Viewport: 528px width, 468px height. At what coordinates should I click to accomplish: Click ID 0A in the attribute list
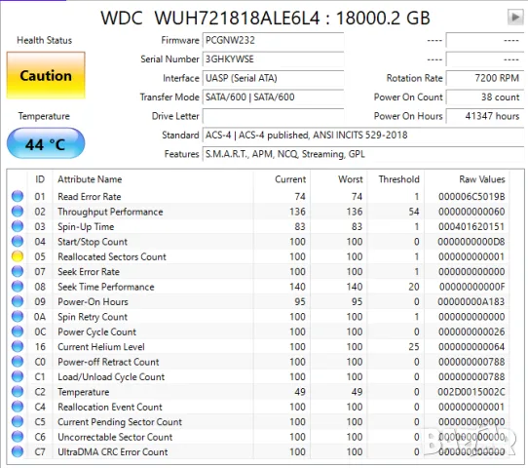tap(40, 317)
